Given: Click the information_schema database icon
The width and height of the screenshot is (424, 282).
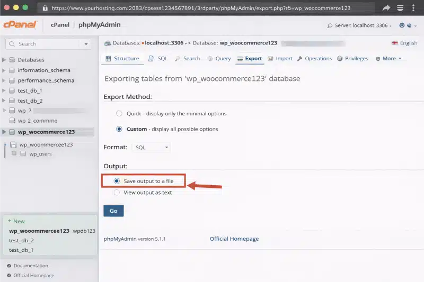Looking at the screenshot, I should (12, 70).
